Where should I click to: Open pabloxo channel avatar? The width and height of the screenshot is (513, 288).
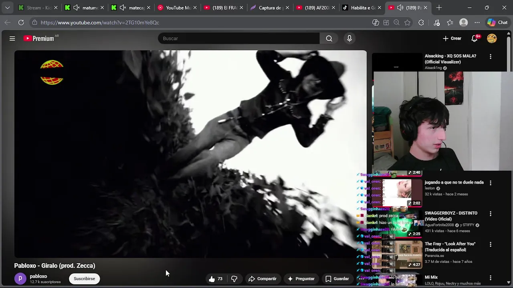click(20, 279)
